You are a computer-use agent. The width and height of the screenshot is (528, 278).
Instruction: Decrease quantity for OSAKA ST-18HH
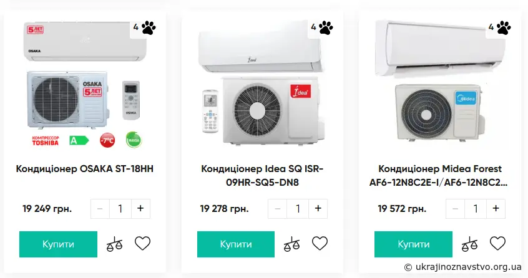pos(100,209)
